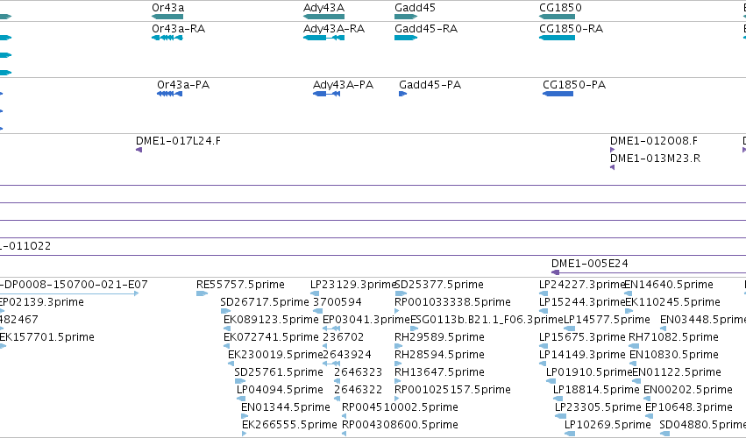
Task: Click the 2646323 label
Action: (359, 372)
